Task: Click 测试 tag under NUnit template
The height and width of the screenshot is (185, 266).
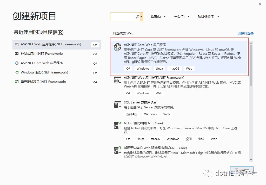Action: click(x=201, y=139)
